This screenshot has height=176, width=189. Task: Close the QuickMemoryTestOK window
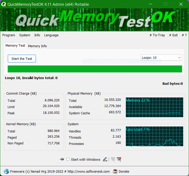pos(181,4)
